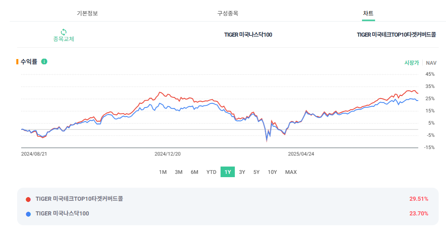Toggle chart to NAV pricing
The image size is (446, 226).
click(431, 63)
